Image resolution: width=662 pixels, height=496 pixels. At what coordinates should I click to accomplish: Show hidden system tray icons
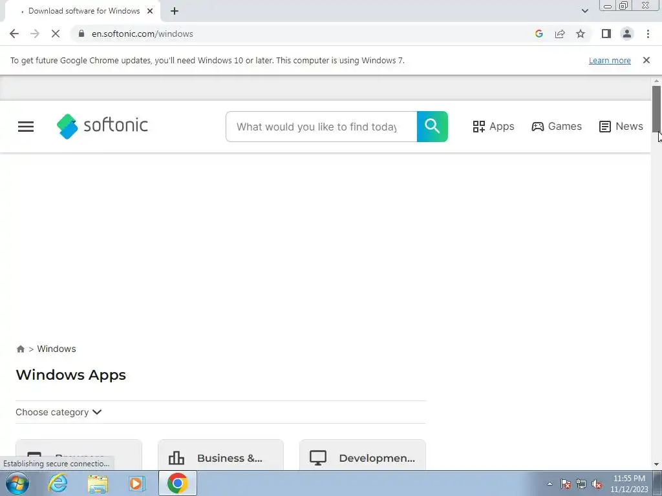[x=550, y=484]
